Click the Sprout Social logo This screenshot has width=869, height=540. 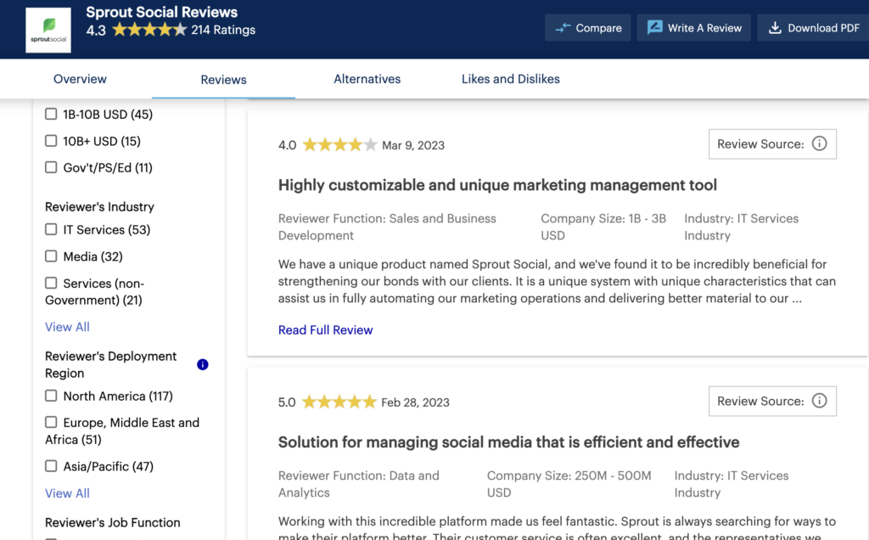pyautogui.click(x=48, y=30)
